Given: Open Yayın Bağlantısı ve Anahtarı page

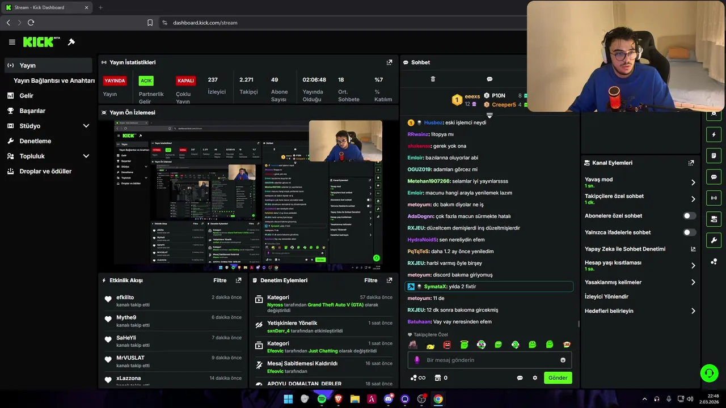Looking at the screenshot, I should click(x=54, y=80).
